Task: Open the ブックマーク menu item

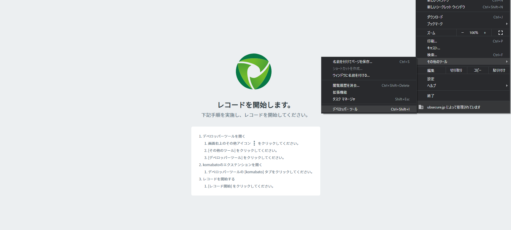Action: [x=463, y=24]
